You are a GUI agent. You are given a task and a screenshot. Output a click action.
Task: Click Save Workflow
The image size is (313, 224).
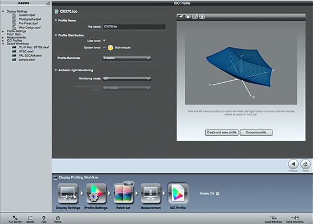pyautogui.click(x=295, y=219)
